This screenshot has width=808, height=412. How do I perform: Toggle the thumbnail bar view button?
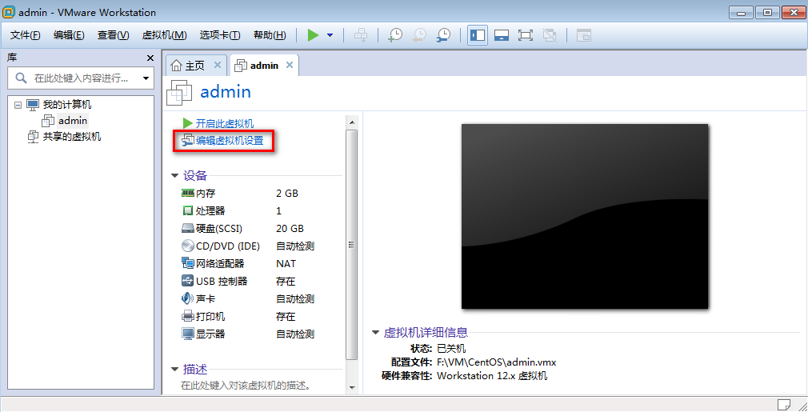coord(502,35)
